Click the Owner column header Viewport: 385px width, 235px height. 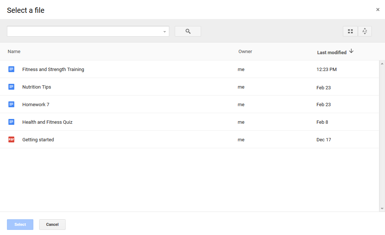tap(245, 51)
